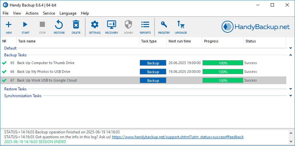
Task: Click next run time 20.06.2025 19:00:00
Action: 185,63
